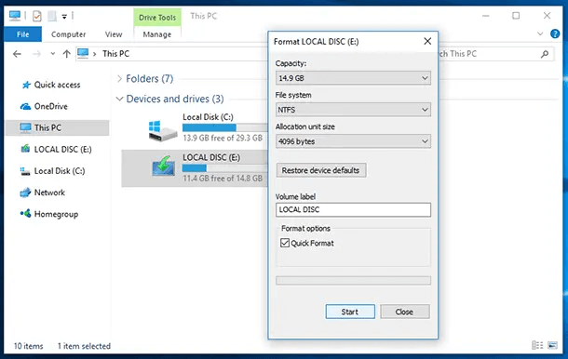Select OneDrive in the navigation pane
Image resolution: width=568 pixels, height=359 pixels.
(50, 106)
